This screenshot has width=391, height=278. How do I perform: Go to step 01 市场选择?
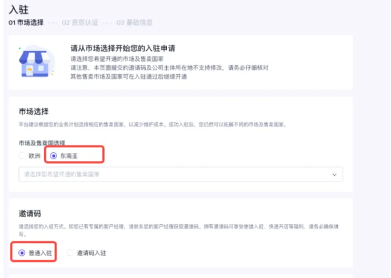coord(26,23)
